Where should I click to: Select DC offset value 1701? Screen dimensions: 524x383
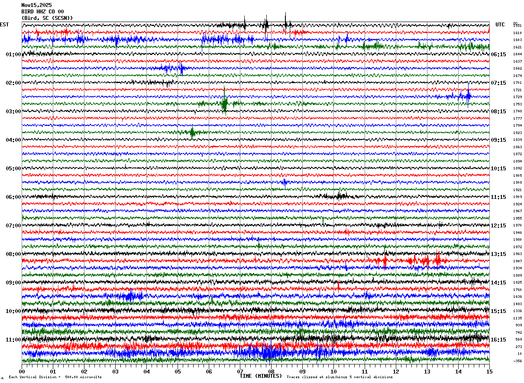[x=518, y=83]
